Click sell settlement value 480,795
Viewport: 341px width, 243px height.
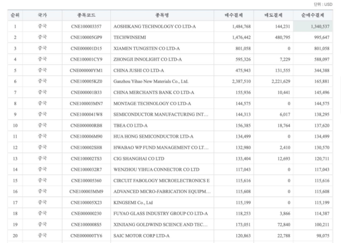click(x=282, y=37)
